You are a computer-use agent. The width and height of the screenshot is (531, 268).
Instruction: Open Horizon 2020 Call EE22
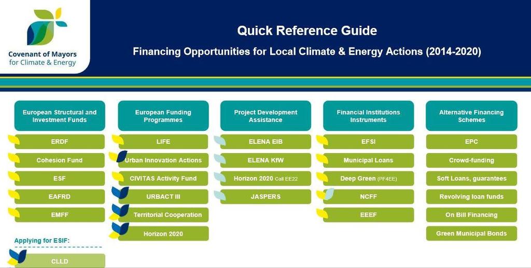(265, 178)
